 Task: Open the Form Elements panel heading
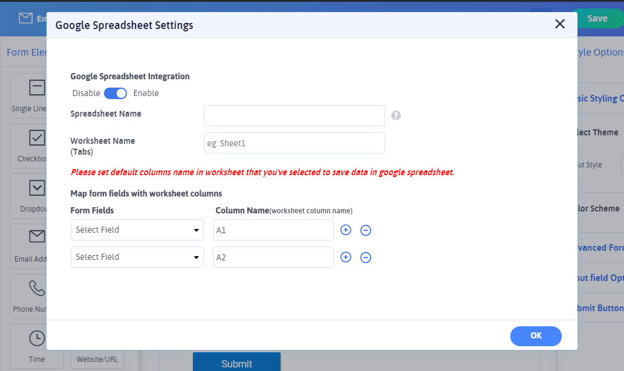[27, 52]
